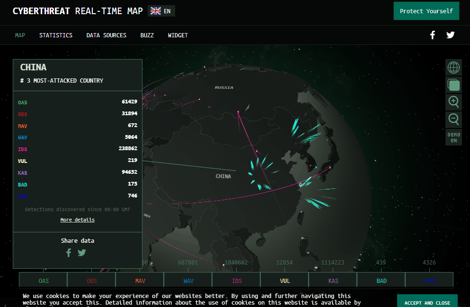Accept and close the cookie notice

tap(427, 302)
